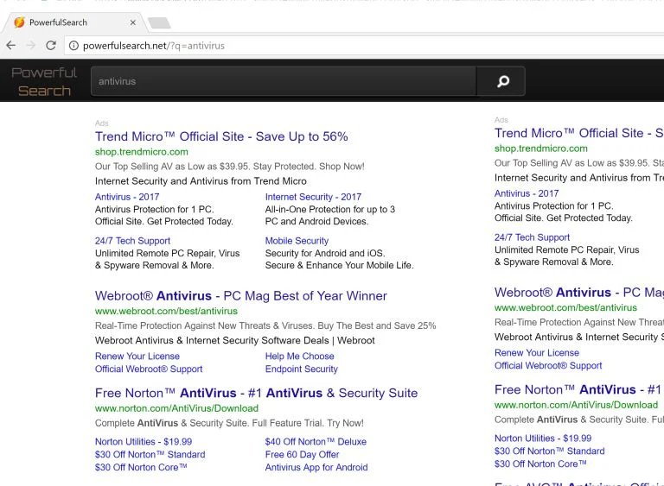This screenshot has width=664, height=486.
Task: Open Antivirus App for Android link
Action: click(x=316, y=467)
